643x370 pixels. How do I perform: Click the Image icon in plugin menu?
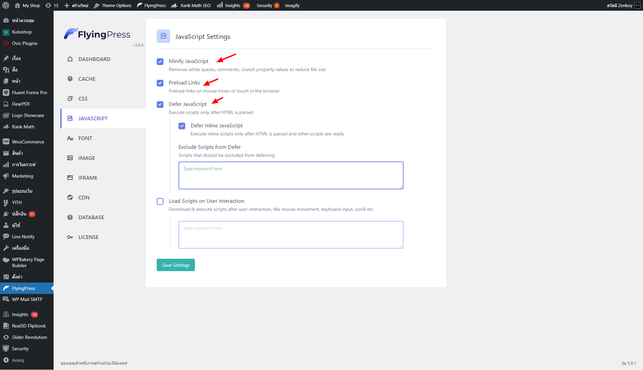click(x=70, y=158)
